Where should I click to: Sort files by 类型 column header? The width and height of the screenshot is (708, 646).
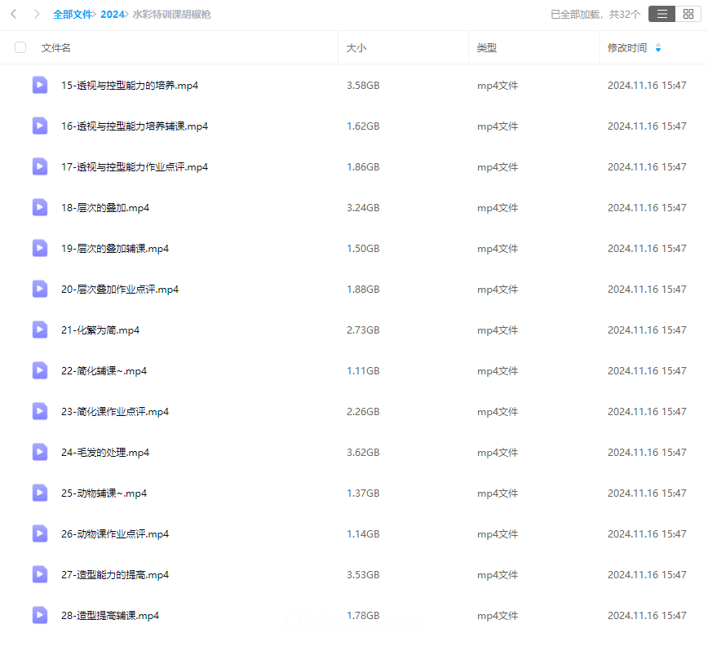(487, 48)
